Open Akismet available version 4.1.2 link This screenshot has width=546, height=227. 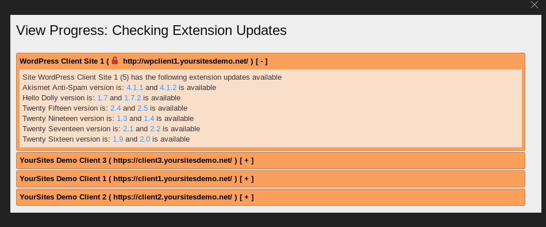click(168, 88)
